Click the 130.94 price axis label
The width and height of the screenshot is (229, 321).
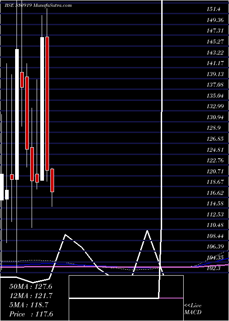point(215,117)
